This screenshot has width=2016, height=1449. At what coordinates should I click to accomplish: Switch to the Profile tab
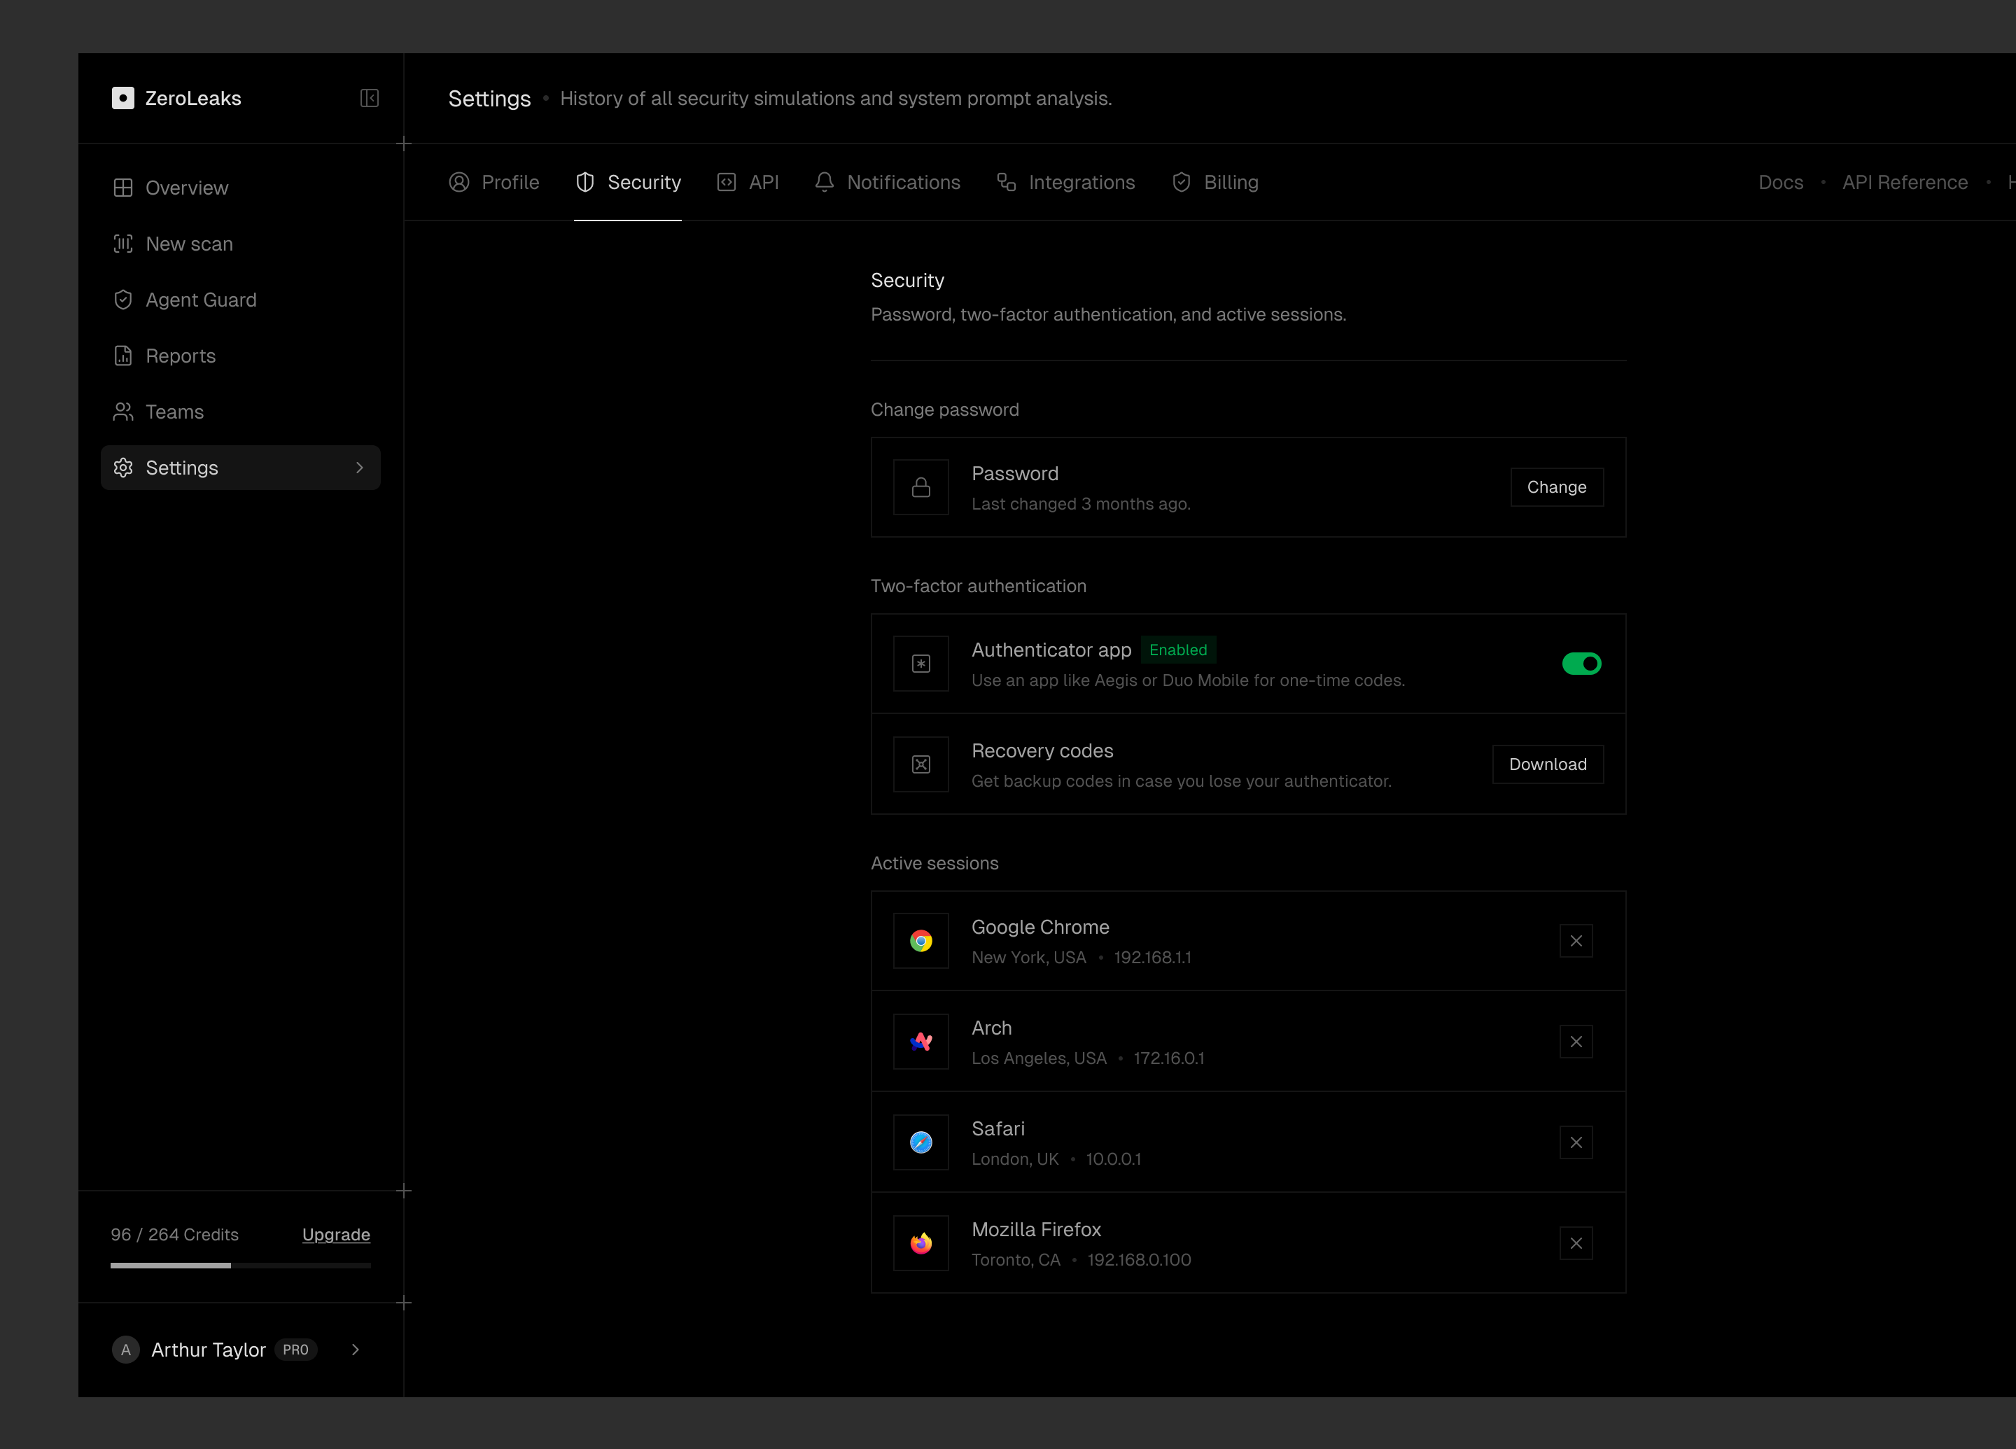[494, 182]
